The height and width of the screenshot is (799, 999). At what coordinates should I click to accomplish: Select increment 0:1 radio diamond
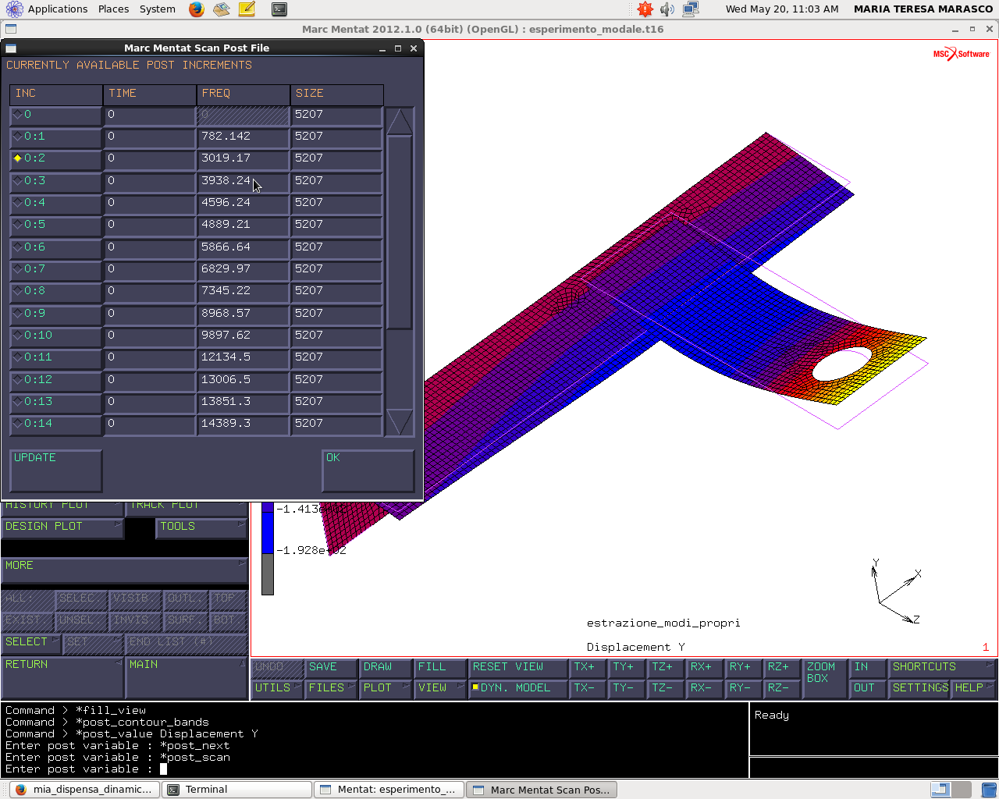click(18, 137)
